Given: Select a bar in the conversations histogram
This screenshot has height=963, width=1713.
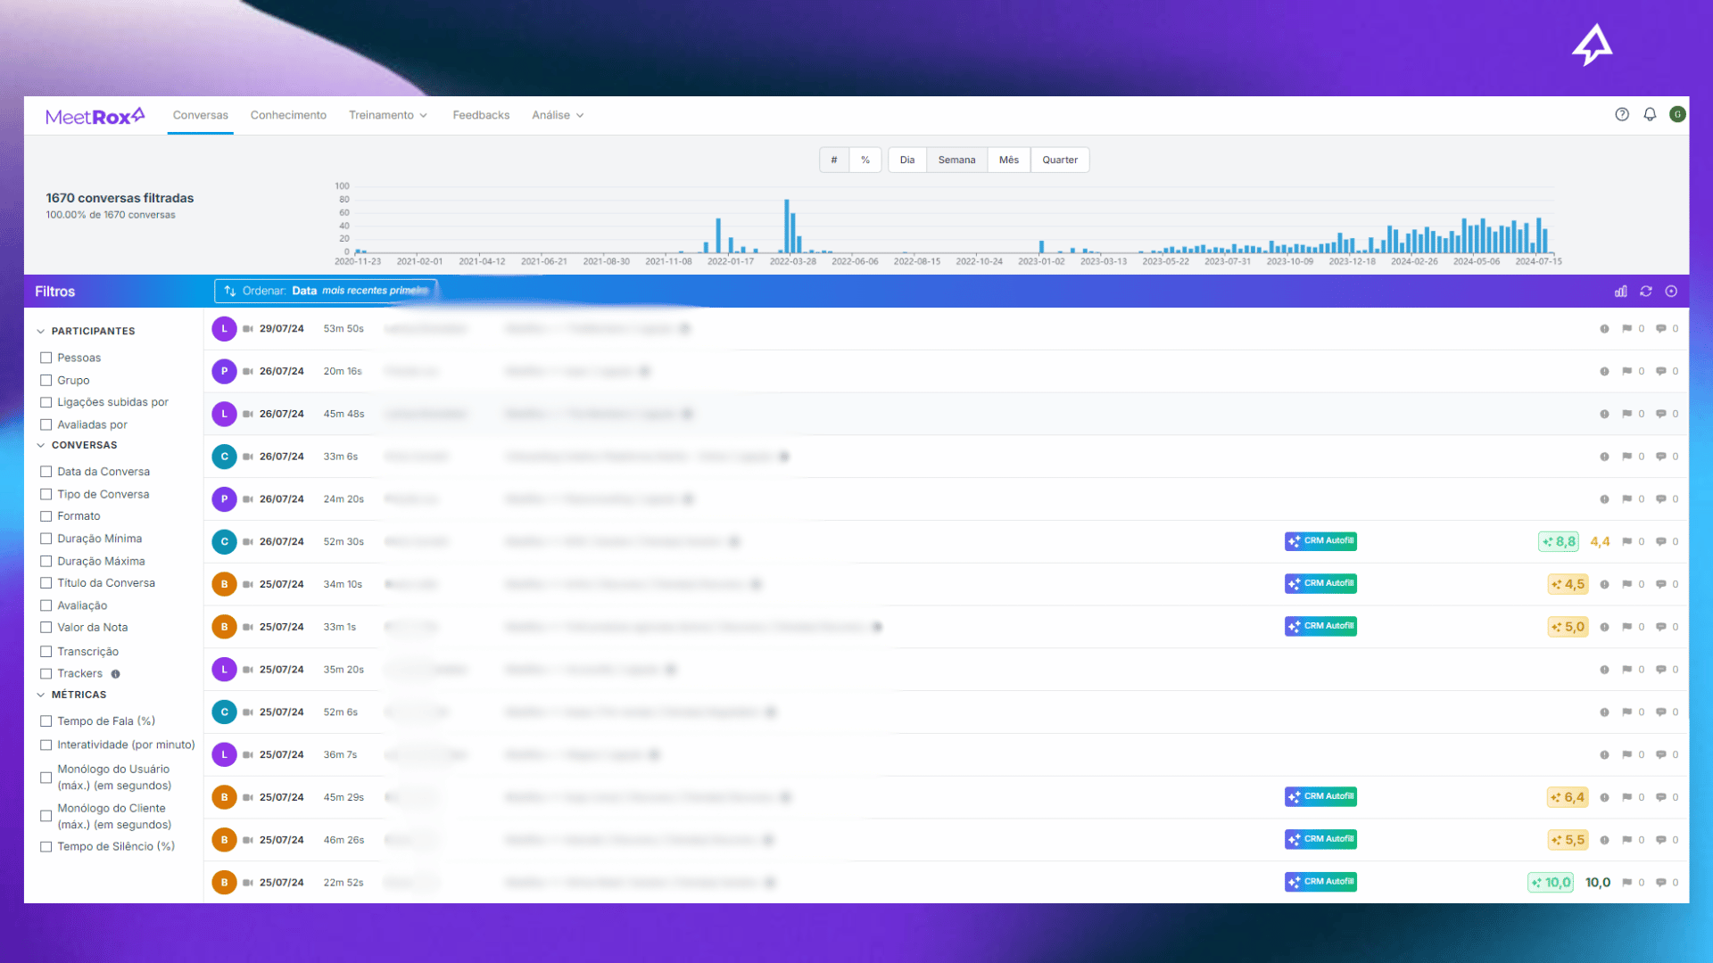Looking at the screenshot, I should [x=787, y=223].
